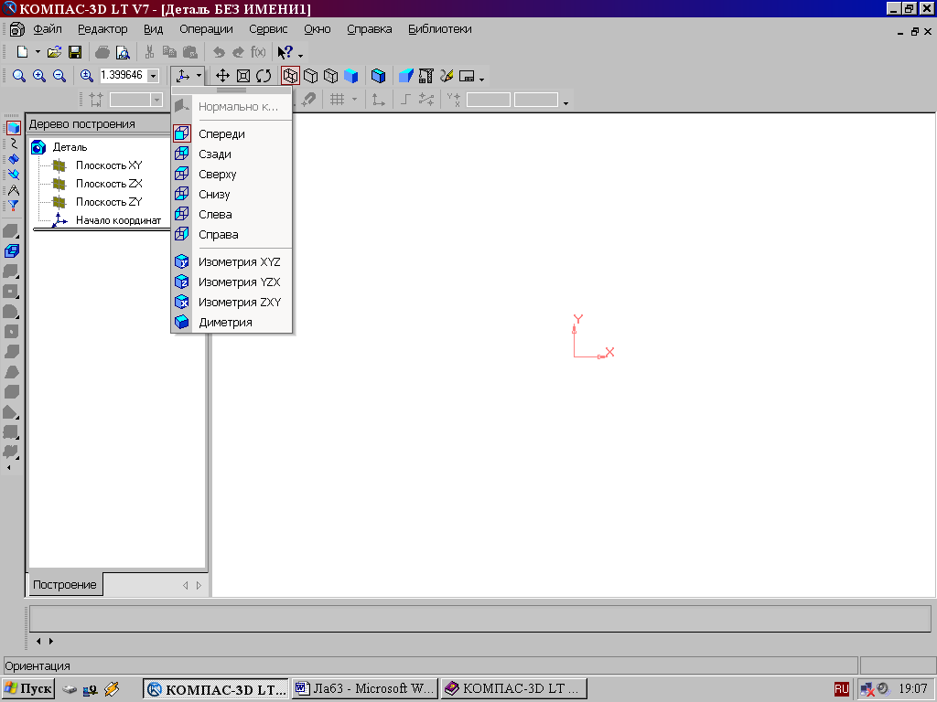Click the Filters funnel icon in the left panel
This screenshot has width=937, height=702.
click(13, 206)
